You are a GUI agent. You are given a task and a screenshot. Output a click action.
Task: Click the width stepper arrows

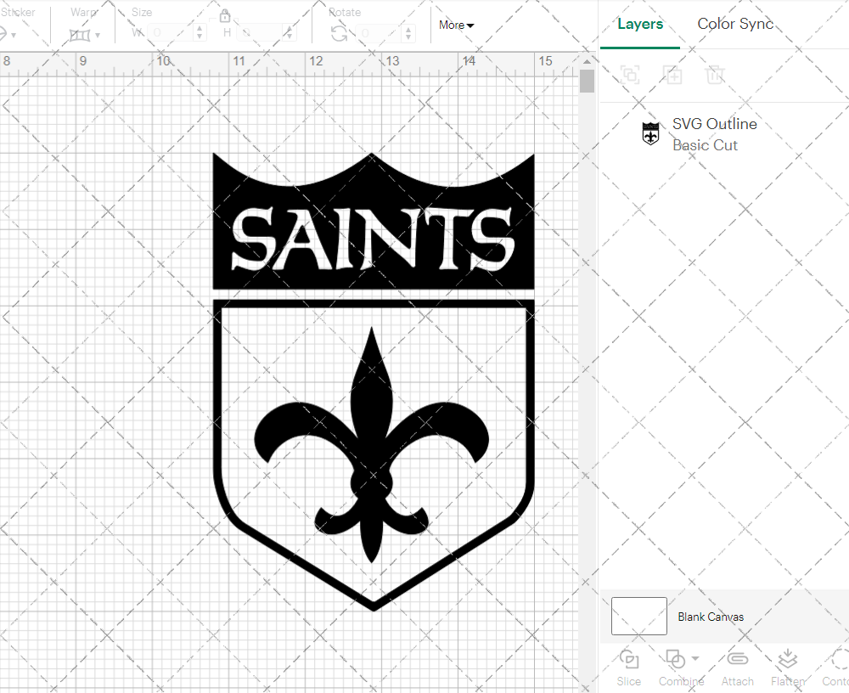pyautogui.click(x=200, y=33)
